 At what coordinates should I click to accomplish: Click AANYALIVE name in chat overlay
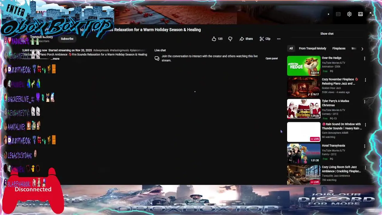pos(17,127)
